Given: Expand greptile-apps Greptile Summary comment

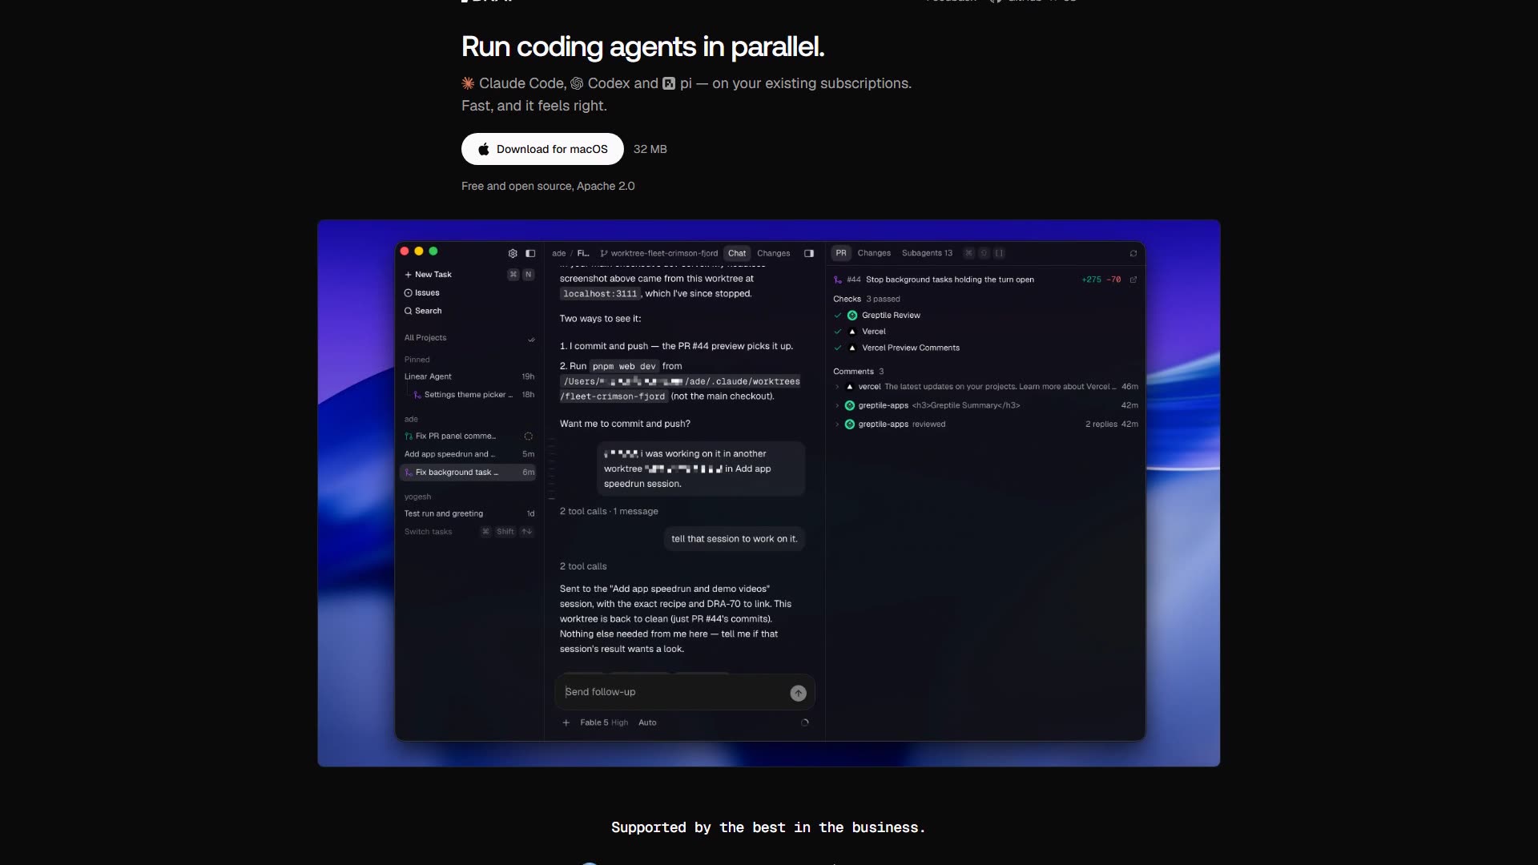Looking at the screenshot, I should [837, 405].
